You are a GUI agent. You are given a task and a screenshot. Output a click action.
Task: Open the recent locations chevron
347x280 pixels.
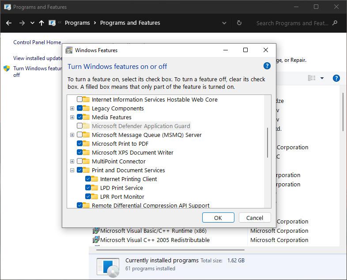[x=32, y=23]
